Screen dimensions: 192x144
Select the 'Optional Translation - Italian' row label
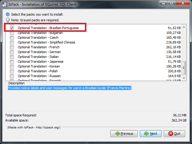(38, 57)
